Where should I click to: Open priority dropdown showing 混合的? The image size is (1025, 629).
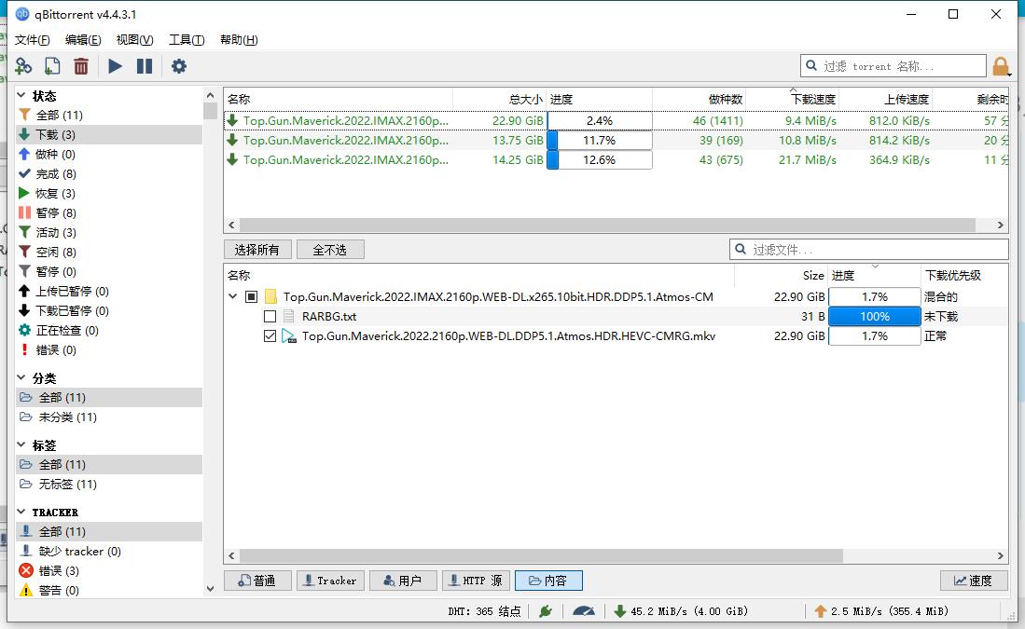941,296
